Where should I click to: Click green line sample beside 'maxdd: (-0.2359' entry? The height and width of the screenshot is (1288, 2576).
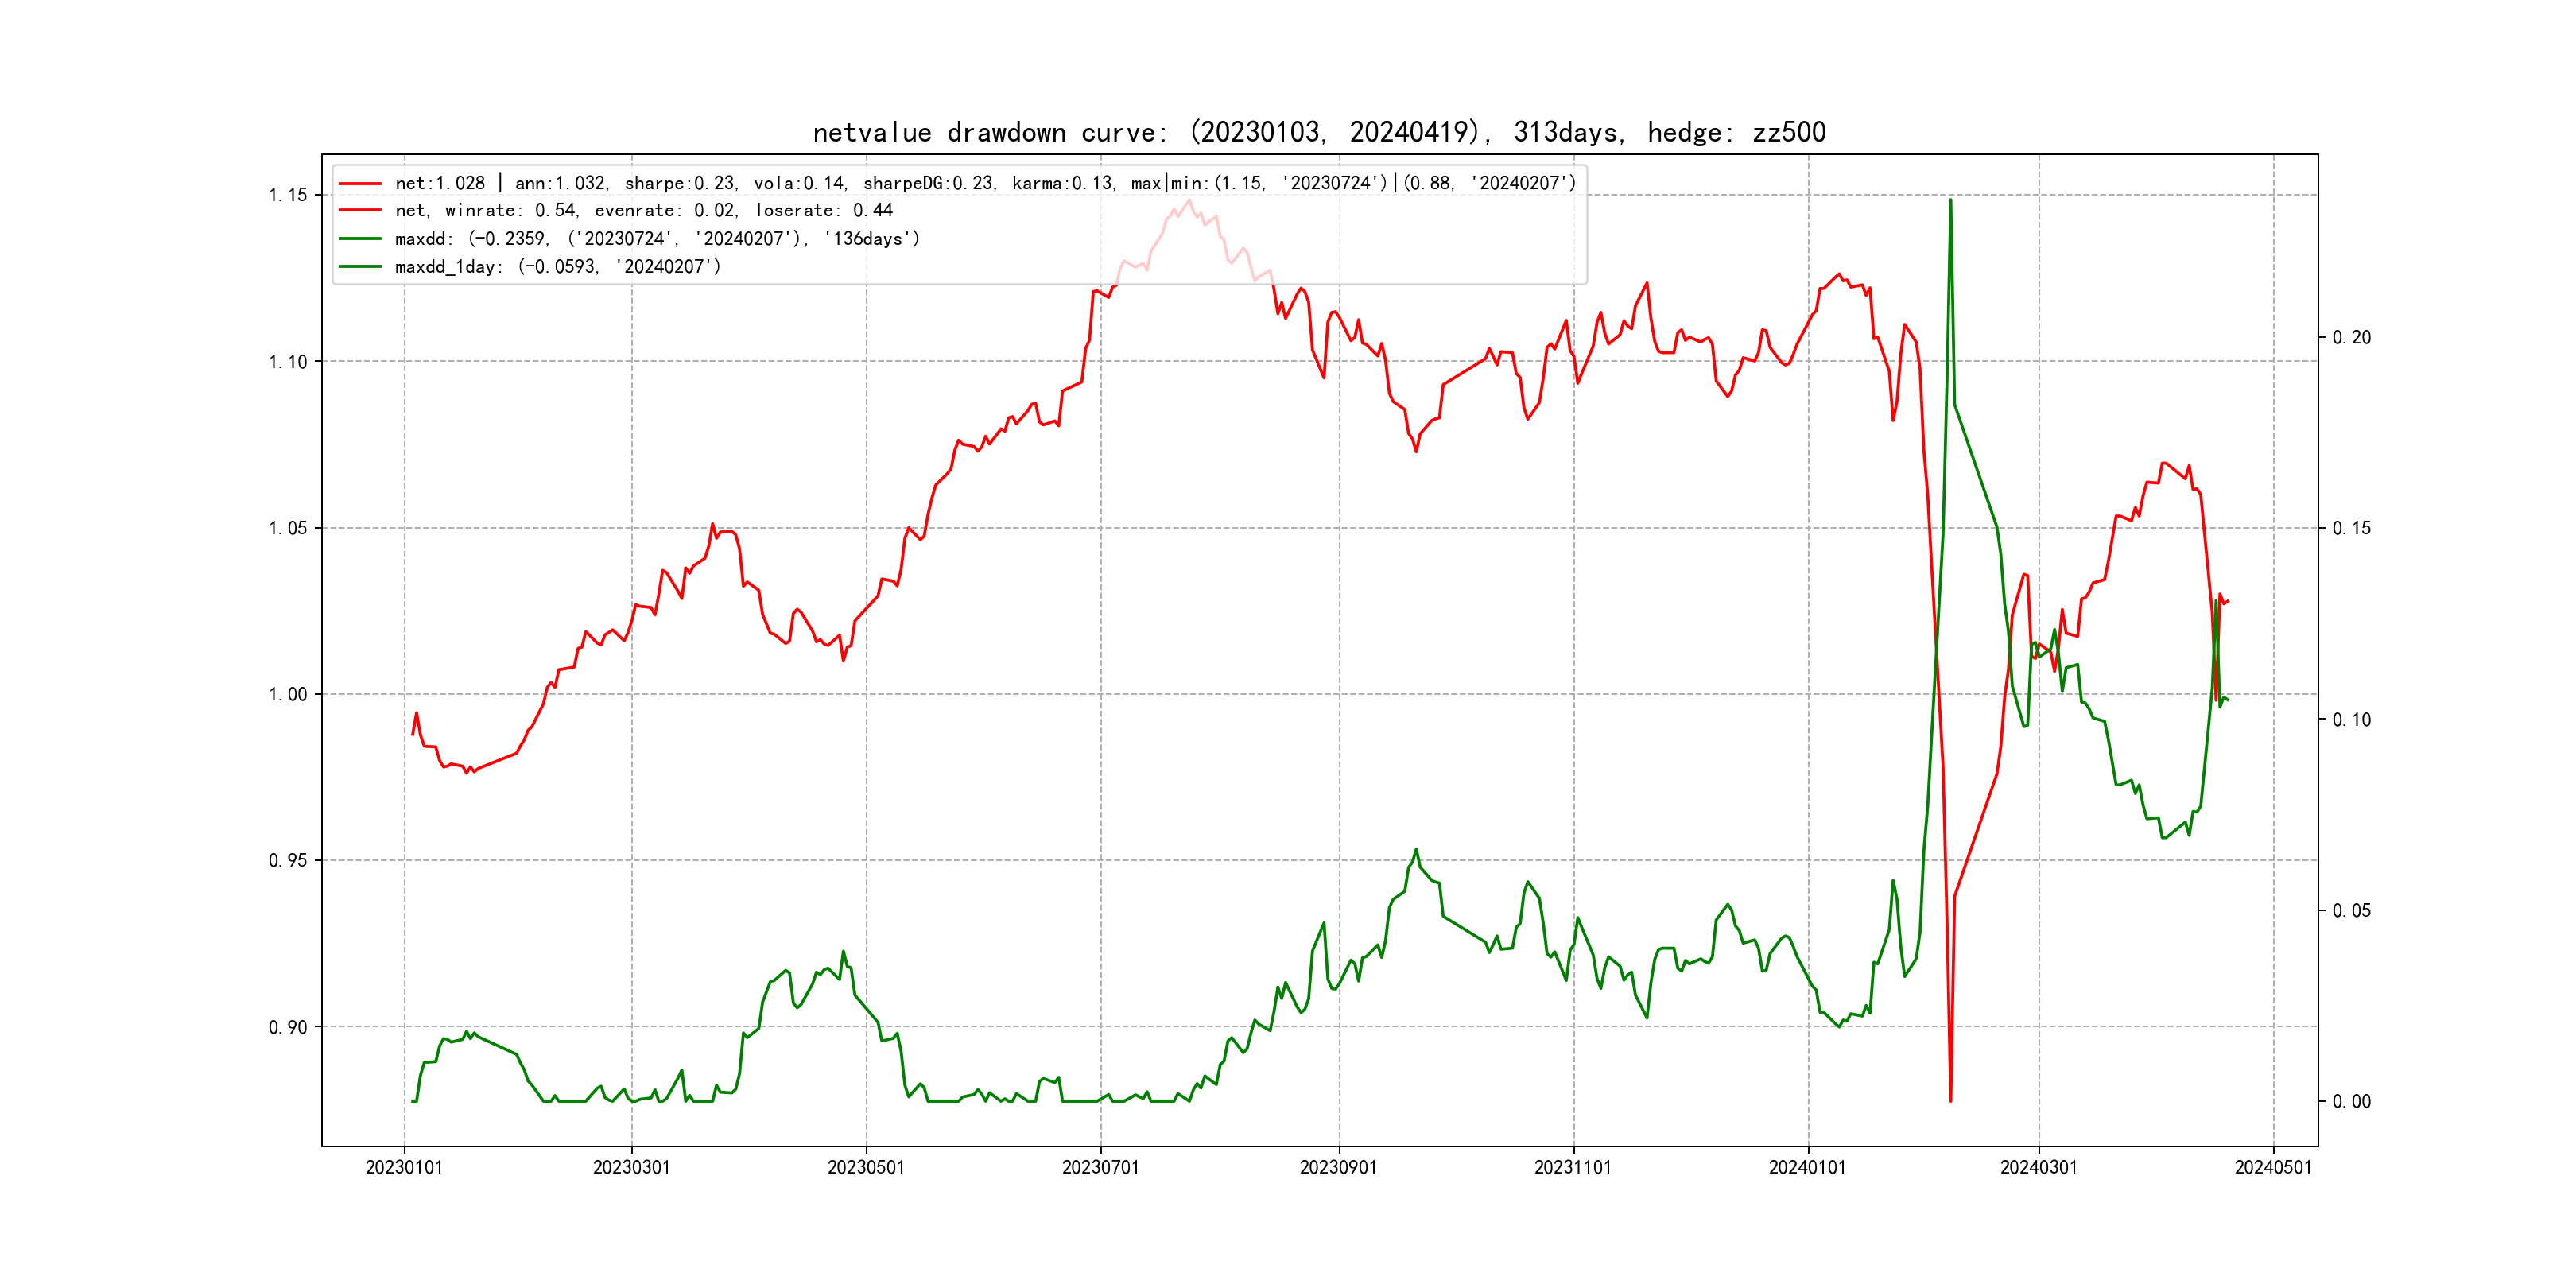pyautogui.click(x=360, y=239)
